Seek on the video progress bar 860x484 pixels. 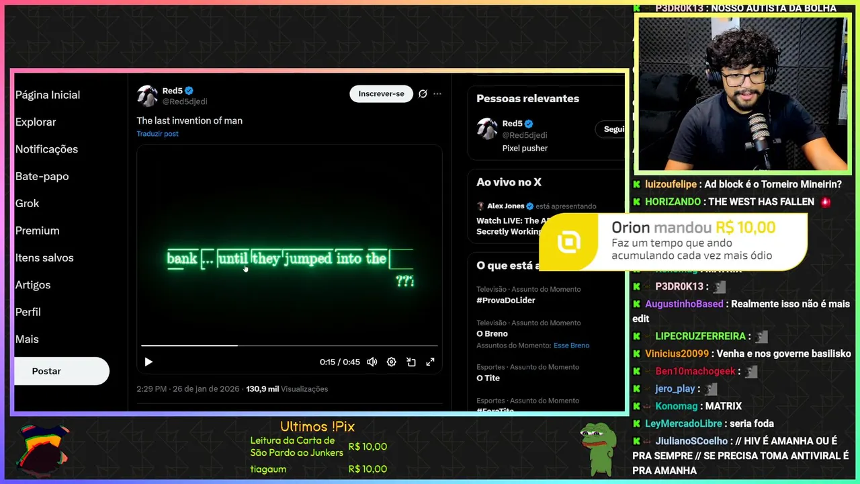[x=289, y=346]
